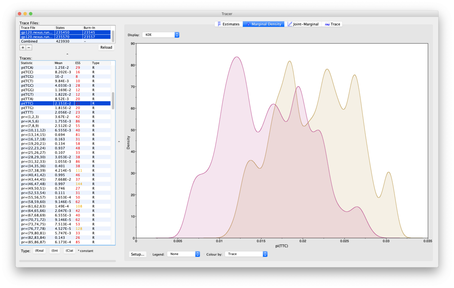Select the pi(TCC) statistic row
The width and height of the screenshot is (454, 288).
[x=65, y=72]
